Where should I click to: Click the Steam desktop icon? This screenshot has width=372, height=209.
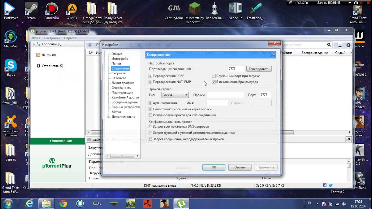(31, 11)
